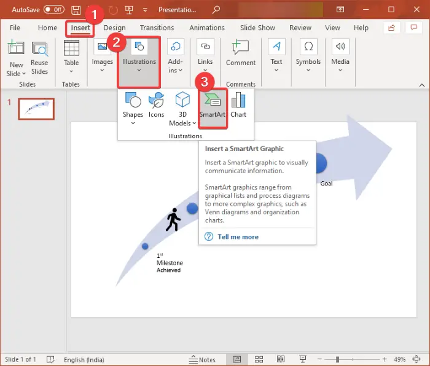Switch to Normal view icon
The width and height of the screenshot is (430, 366).
[237, 359]
